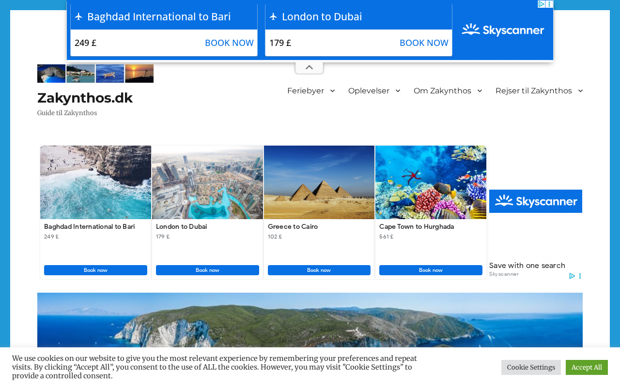Click the AdChoices triangle near Save with one search
The width and height of the screenshot is (620, 387).
pos(572,276)
